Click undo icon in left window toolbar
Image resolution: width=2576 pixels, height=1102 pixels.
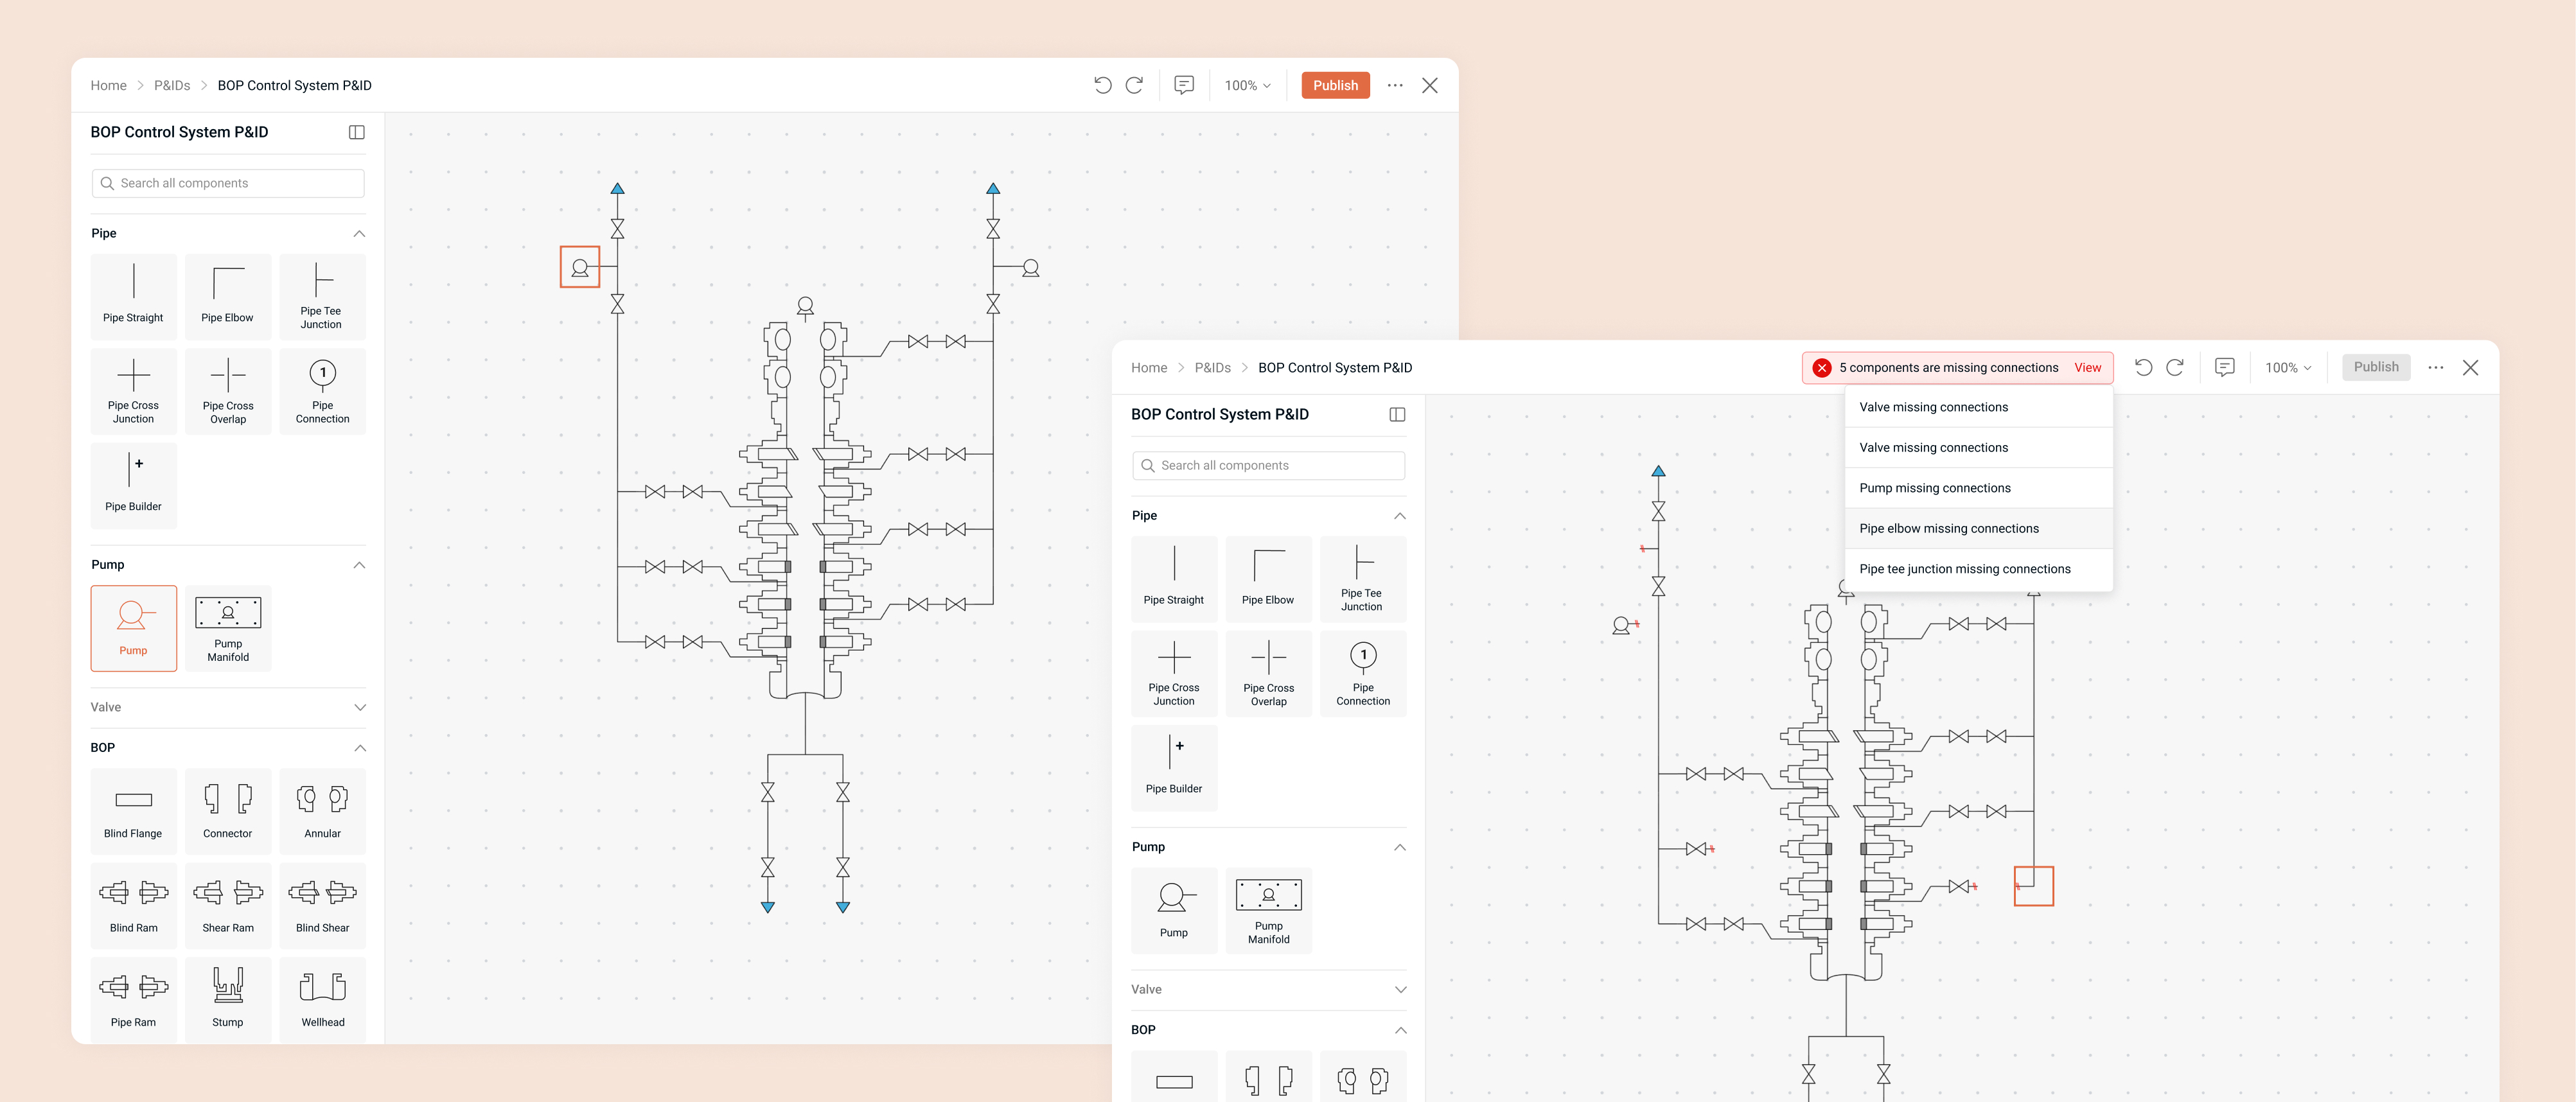point(1103,85)
